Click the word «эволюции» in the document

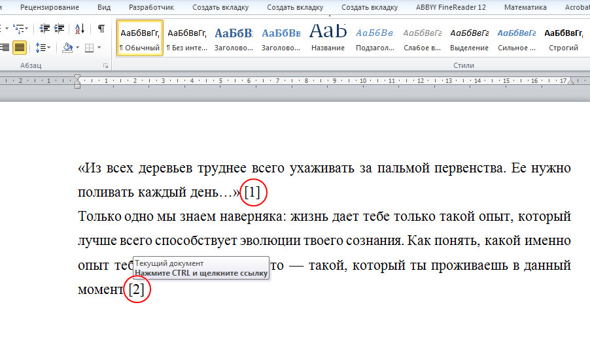click(269, 240)
